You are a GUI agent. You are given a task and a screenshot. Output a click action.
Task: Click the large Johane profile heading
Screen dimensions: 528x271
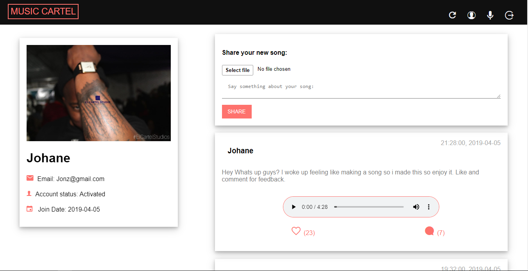pos(48,158)
